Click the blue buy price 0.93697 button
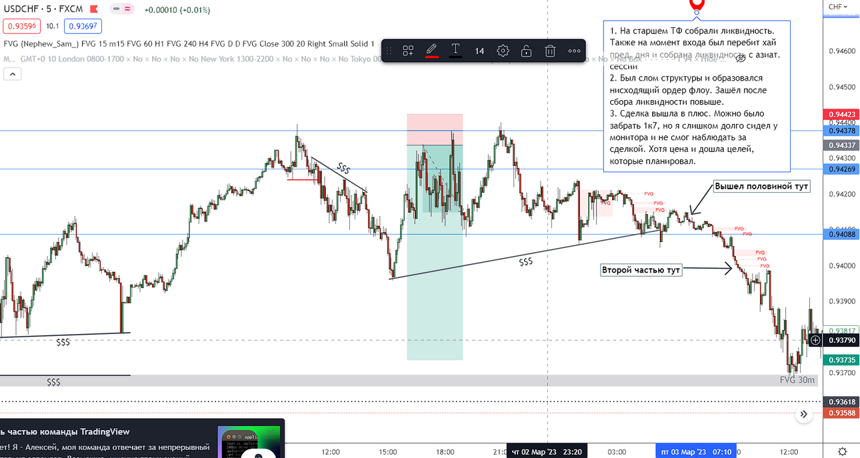The image size is (860, 458). click(x=83, y=27)
